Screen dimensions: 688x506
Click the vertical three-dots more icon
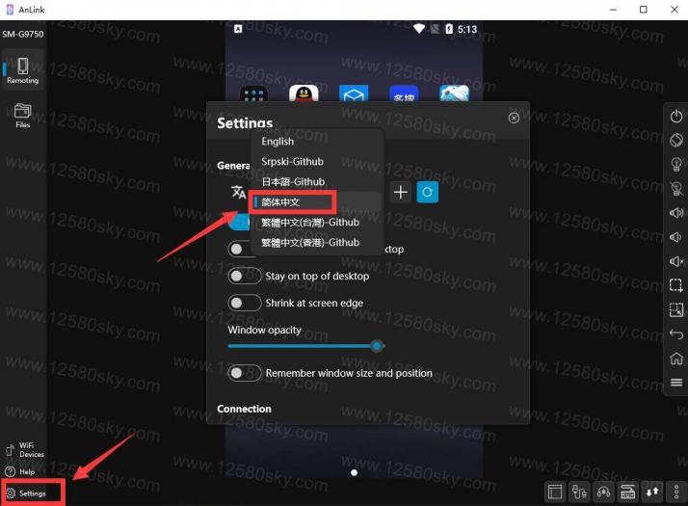click(x=676, y=492)
